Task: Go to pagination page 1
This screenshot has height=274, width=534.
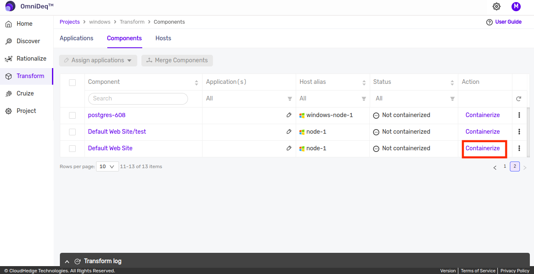Action: (x=504, y=166)
